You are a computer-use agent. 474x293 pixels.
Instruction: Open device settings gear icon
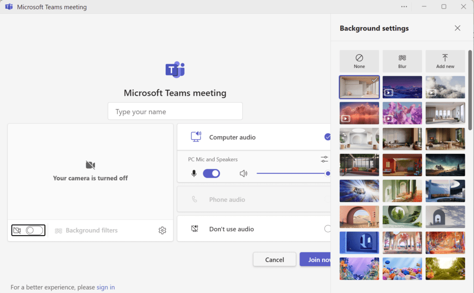[x=162, y=230]
